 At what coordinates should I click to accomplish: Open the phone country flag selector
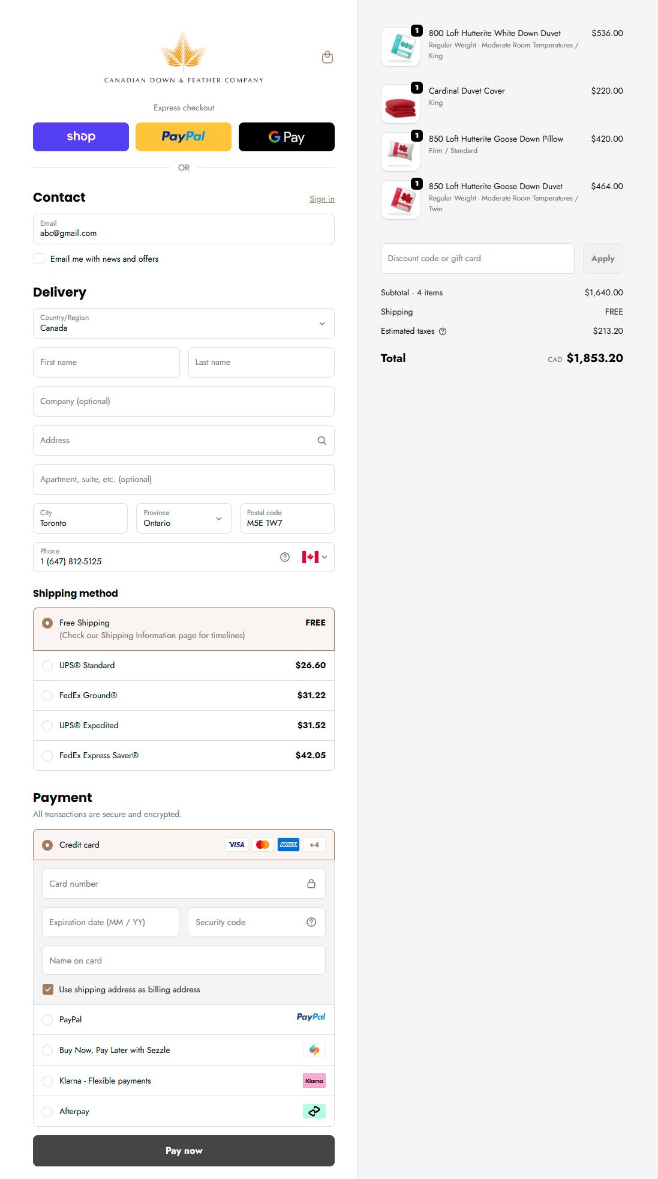[315, 557]
